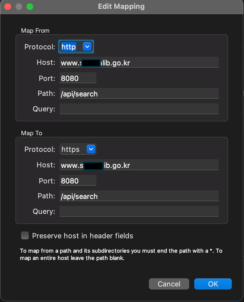Click the green zoom window button
The width and height of the screenshot is (244, 302).
pyautogui.click(x=30, y=7)
